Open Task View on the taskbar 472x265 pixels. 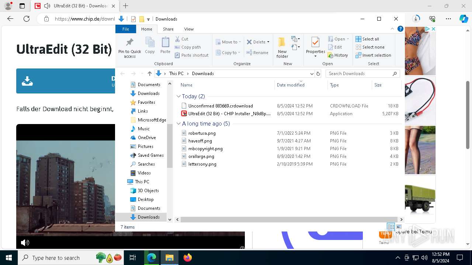tap(133, 258)
